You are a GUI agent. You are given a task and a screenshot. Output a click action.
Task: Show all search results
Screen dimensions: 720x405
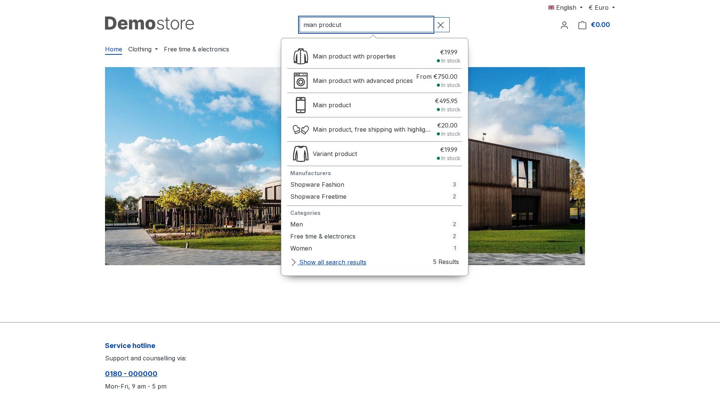[x=333, y=262]
